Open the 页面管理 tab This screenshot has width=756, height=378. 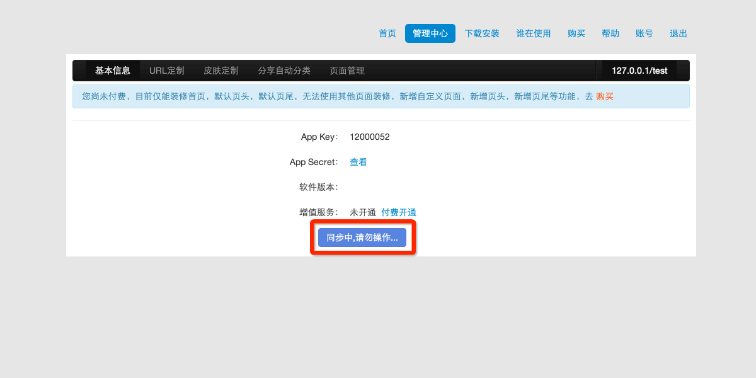347,71
